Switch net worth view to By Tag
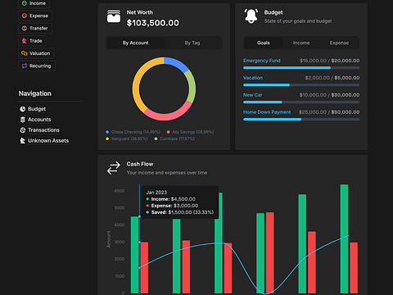The height and width of the screenshot is (295, 393). [192, 43]
